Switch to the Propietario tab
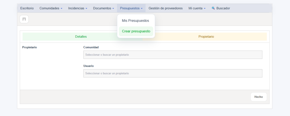The width and height of the screenshot is (290, 116). point(206,37)
